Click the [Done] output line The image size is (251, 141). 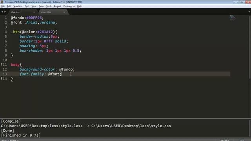point(7,130)
